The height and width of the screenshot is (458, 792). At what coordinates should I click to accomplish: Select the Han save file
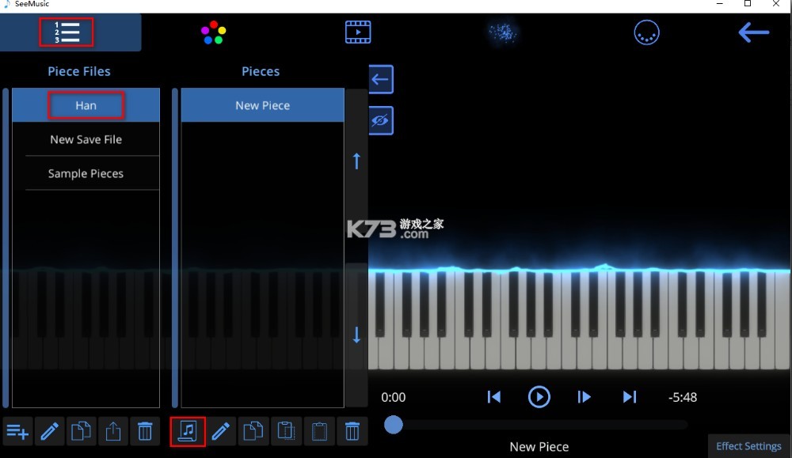pos(86,104)
